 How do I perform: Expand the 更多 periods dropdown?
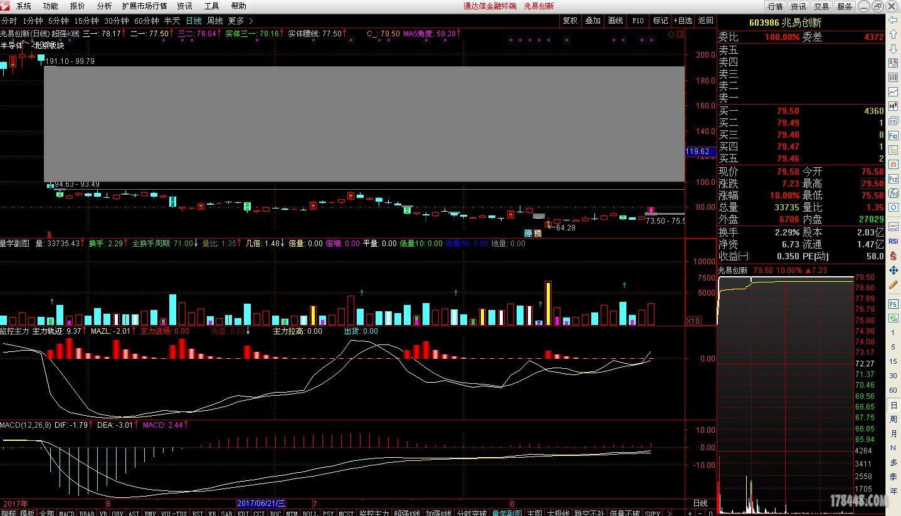point(241,21)
